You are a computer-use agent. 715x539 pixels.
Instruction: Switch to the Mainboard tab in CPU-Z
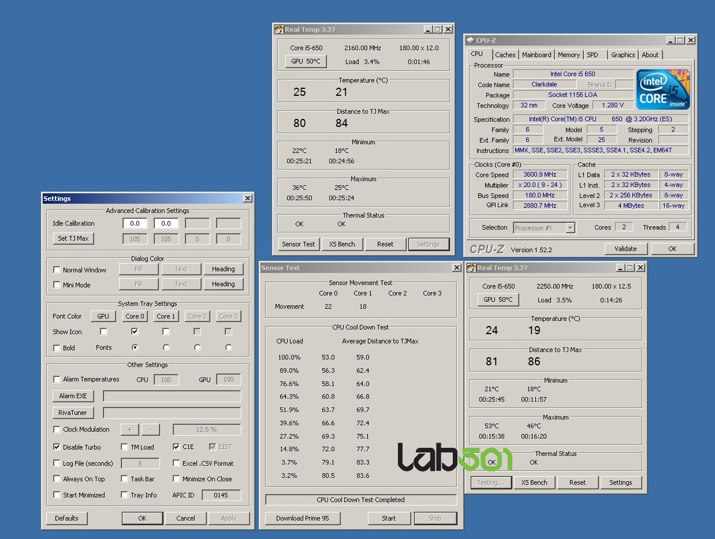[x=537, y=55]
